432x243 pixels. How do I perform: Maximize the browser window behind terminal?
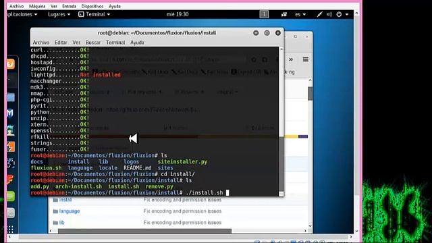(296, 36)
